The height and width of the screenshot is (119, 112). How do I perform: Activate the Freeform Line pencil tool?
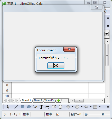35,107
